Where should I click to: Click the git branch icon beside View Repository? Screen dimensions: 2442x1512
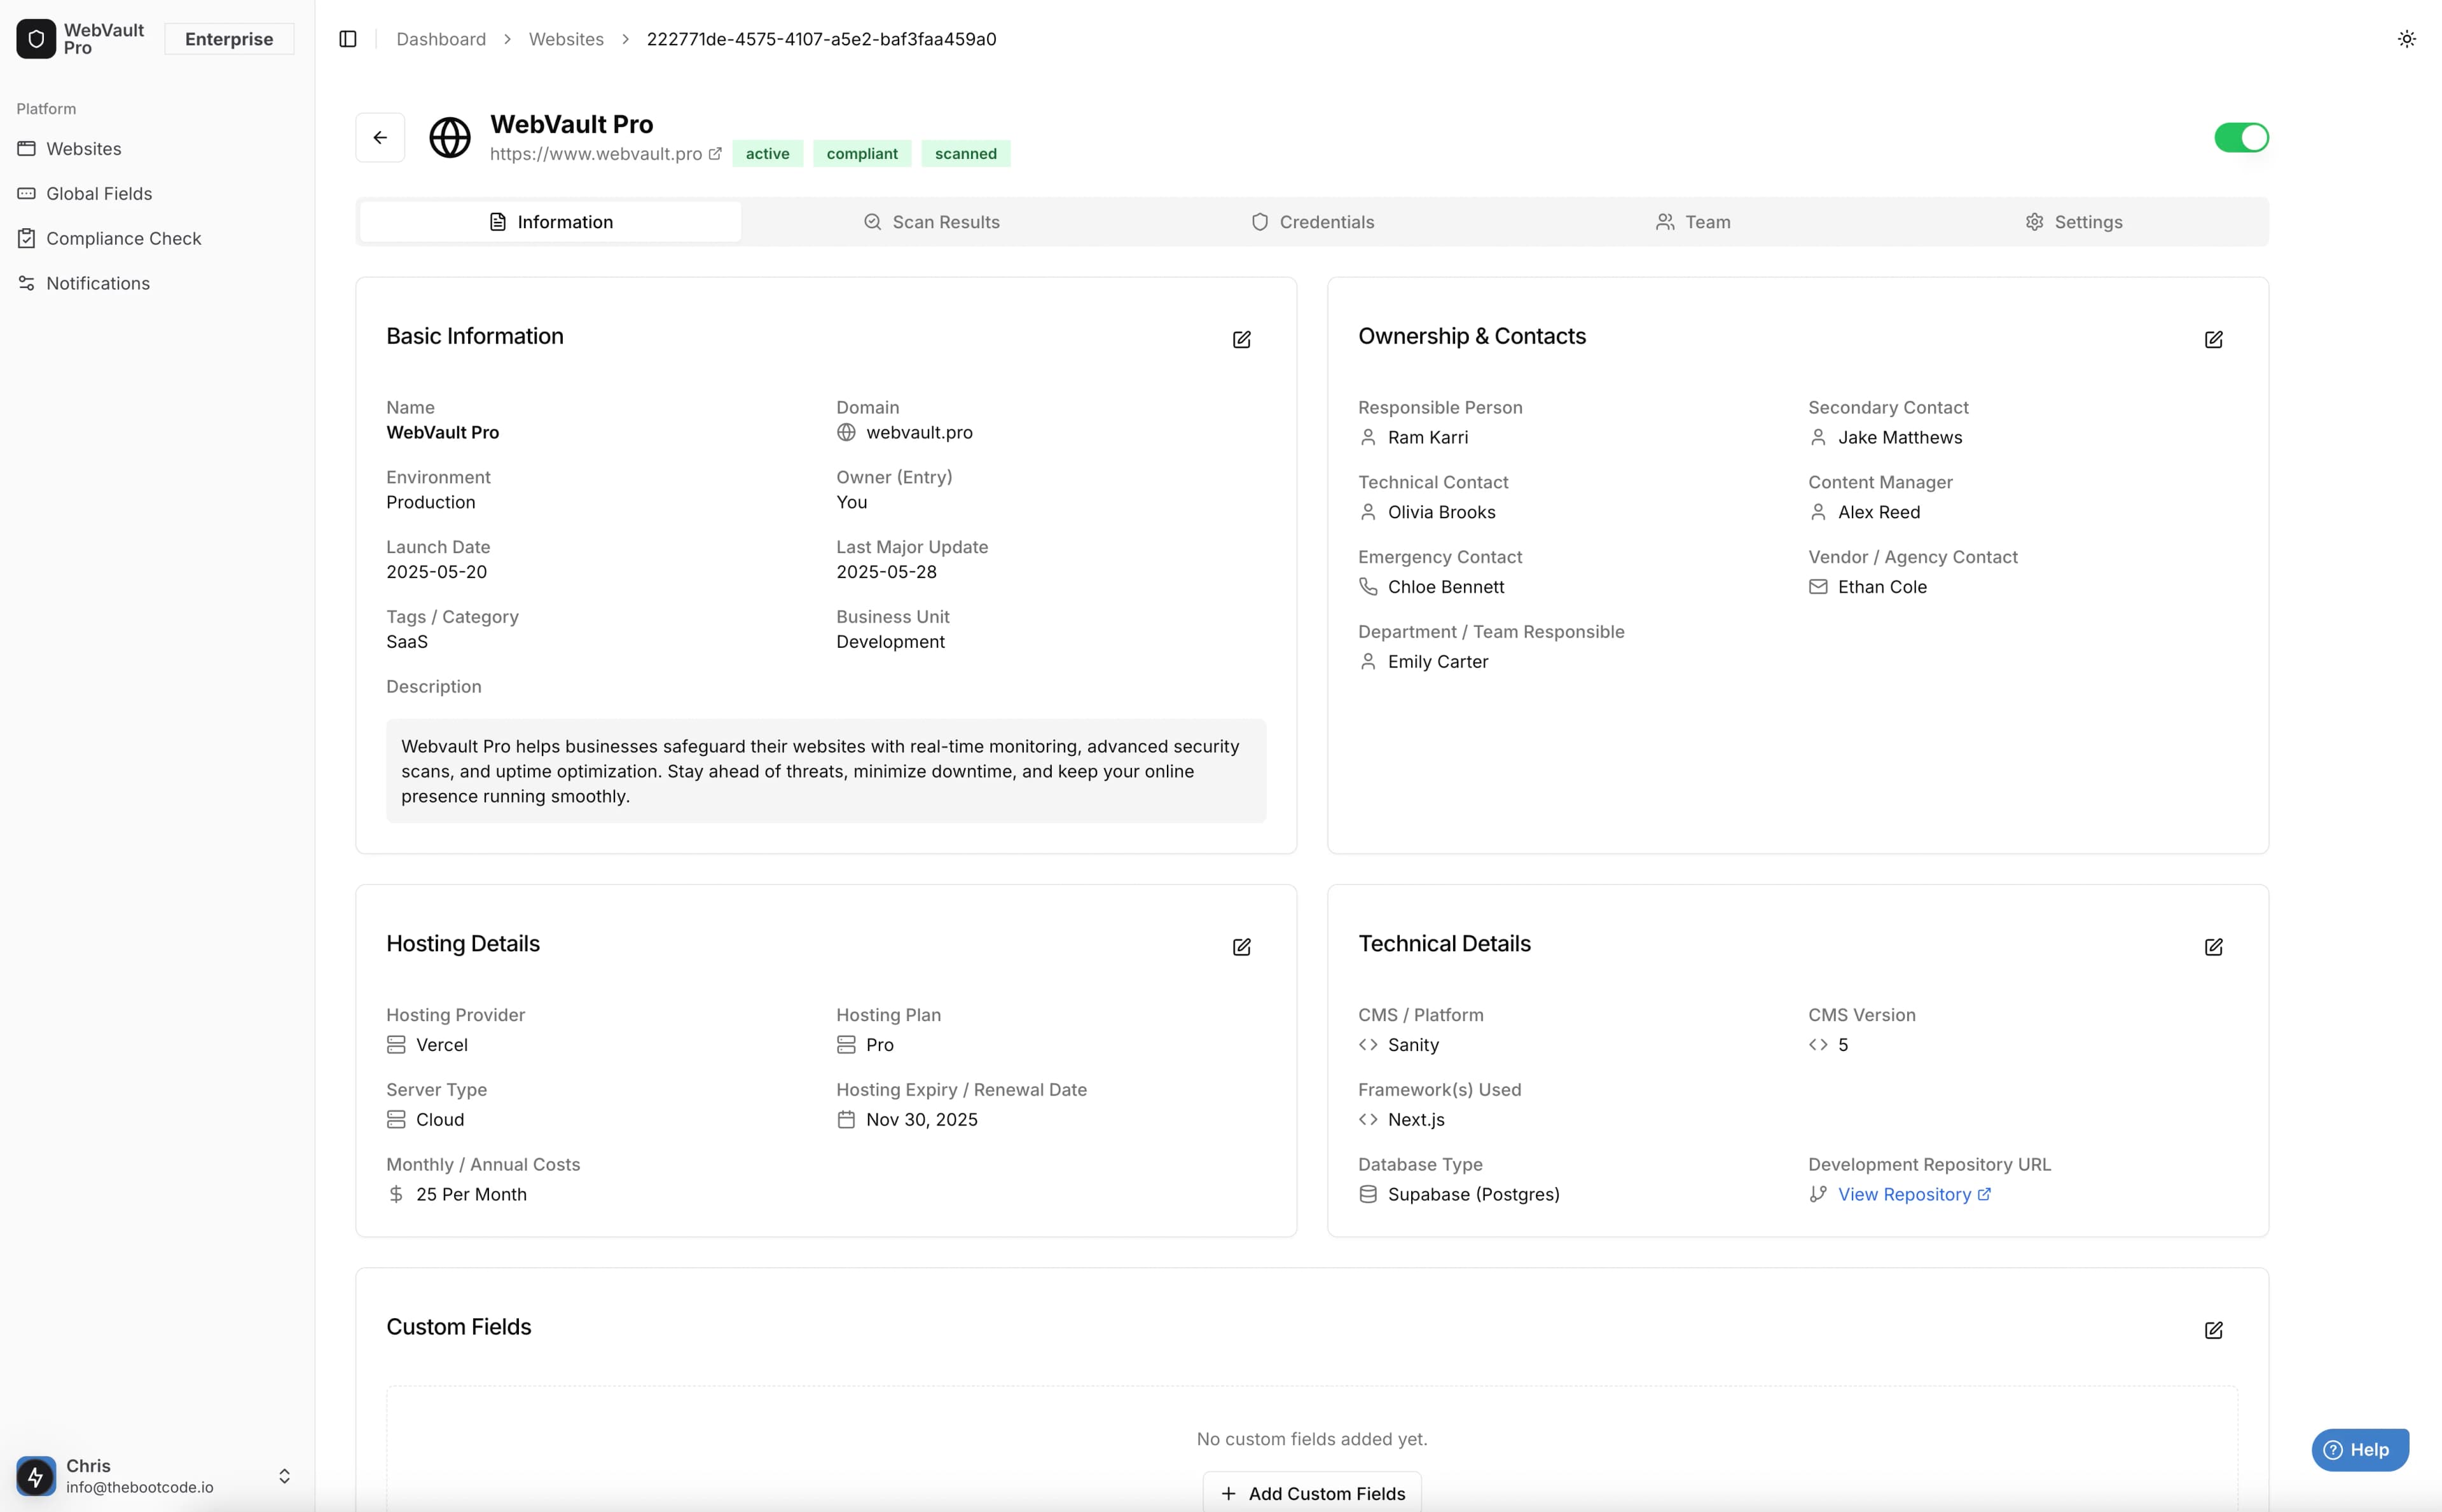1818,1195
